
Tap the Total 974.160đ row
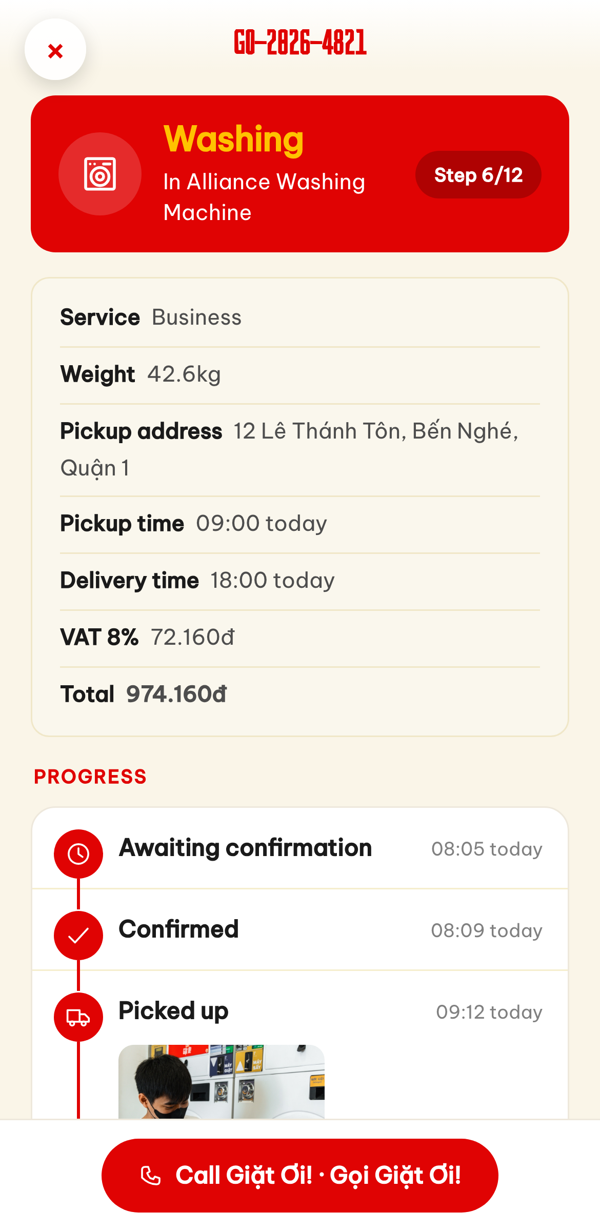[x=300, y=694]
